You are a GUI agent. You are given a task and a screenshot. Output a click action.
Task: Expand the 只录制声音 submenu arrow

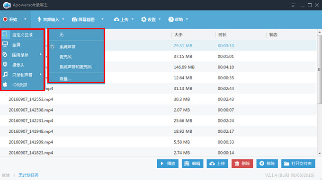[41, 74]
